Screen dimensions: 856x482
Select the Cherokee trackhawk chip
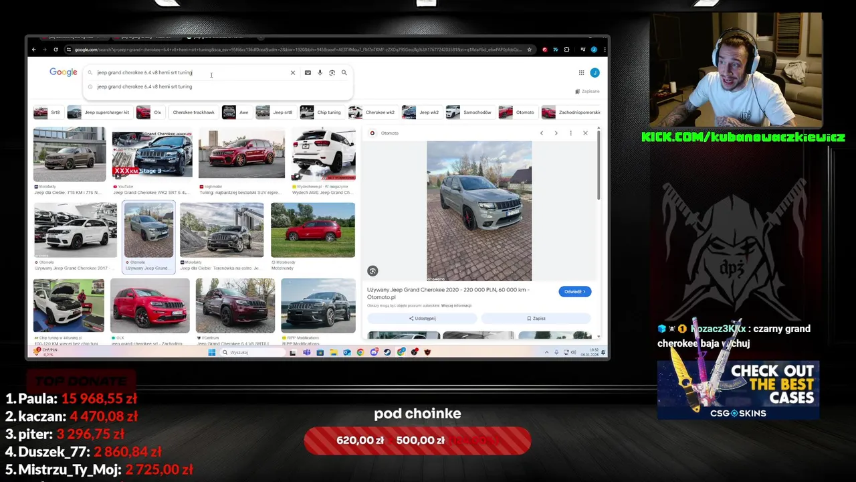click(193, 112)
